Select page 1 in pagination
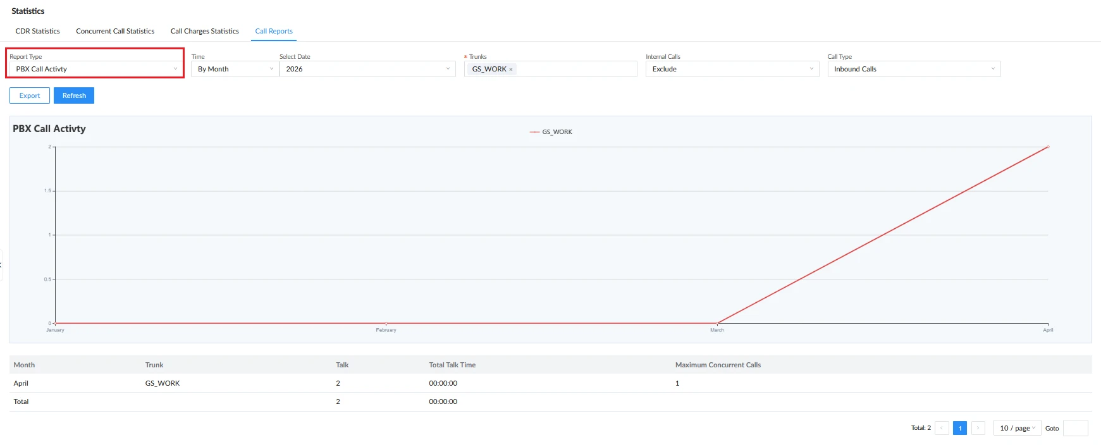 click(960, 428)
